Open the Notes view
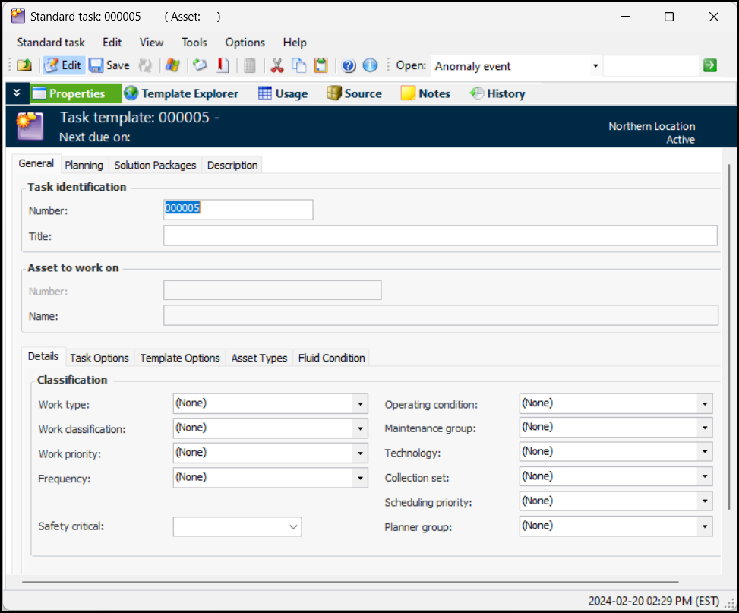 (425, 93)
